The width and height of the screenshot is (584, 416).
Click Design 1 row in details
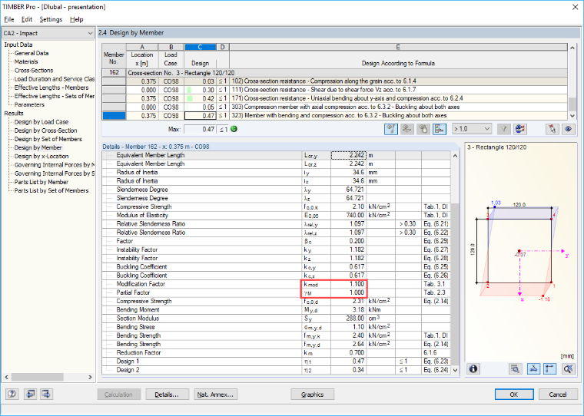tap(276, 362)
